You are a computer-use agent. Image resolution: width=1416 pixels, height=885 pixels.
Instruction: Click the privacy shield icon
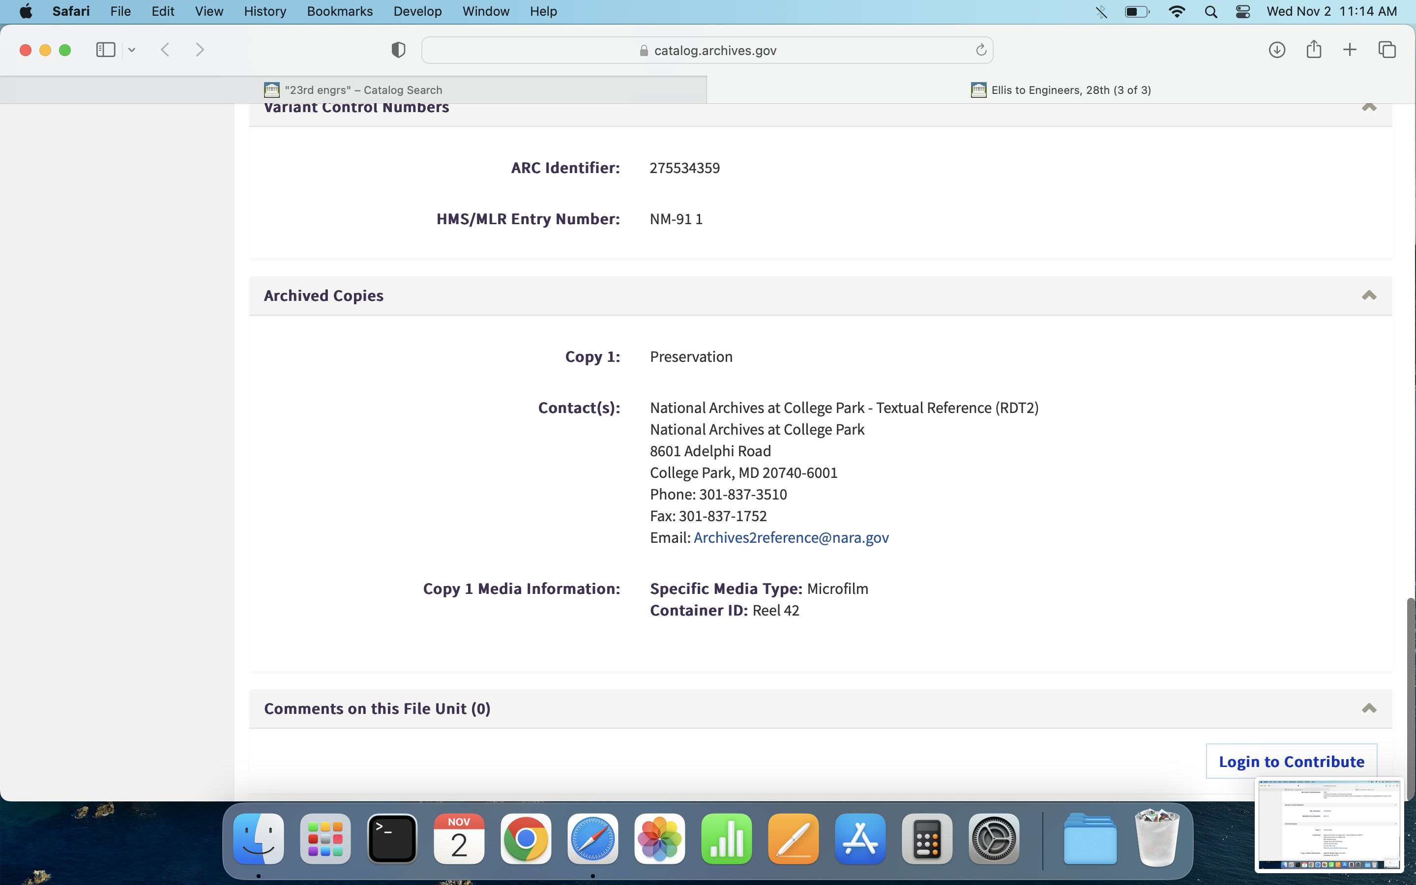click(398, 50)
